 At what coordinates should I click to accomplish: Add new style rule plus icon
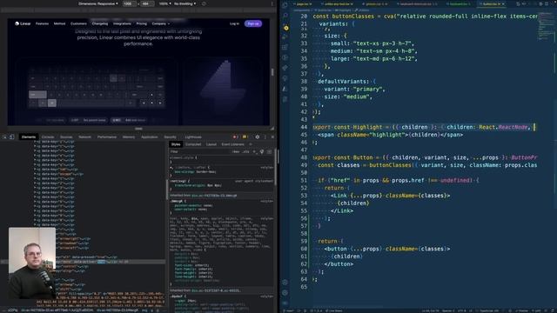coord(254,151)
